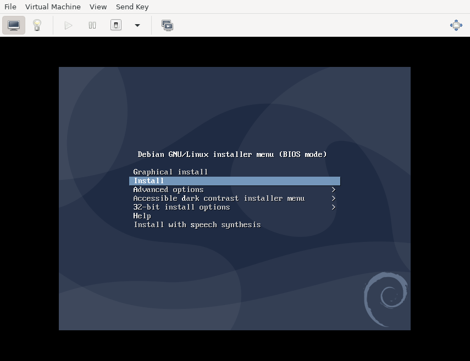Select Advanced options entry
The width and height of the screenshot is (470, 361).
click(235, 190)
